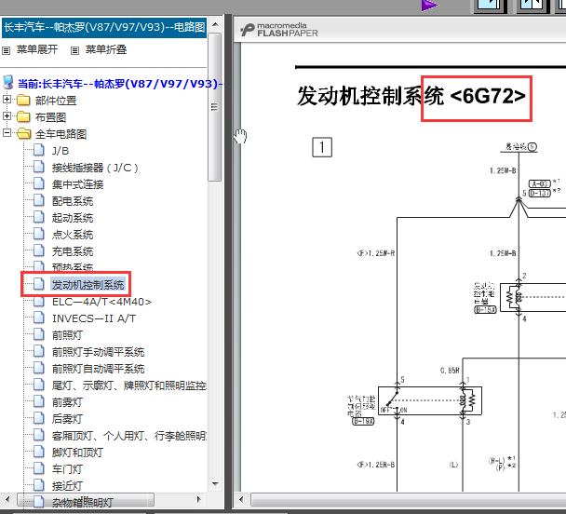Click the page icon next to 集中式连接
The height and width of the screenshot is (514, 566).
[x=39, y=183]
